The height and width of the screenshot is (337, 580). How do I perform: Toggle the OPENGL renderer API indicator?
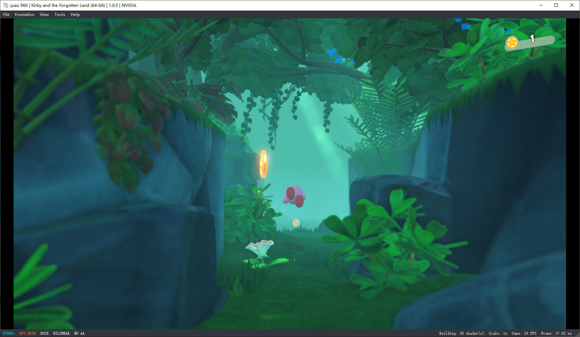coord(8,333)
